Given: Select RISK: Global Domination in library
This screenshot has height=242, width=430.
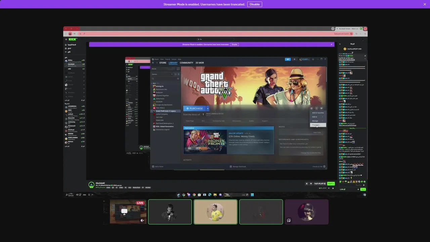Looking at the screenshot, I should 164,126.
